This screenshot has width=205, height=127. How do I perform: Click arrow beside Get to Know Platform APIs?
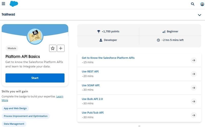[194, 60]
